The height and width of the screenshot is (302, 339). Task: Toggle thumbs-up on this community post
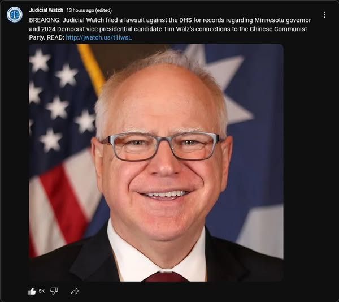pyautogui.click(x=32, y=291)
